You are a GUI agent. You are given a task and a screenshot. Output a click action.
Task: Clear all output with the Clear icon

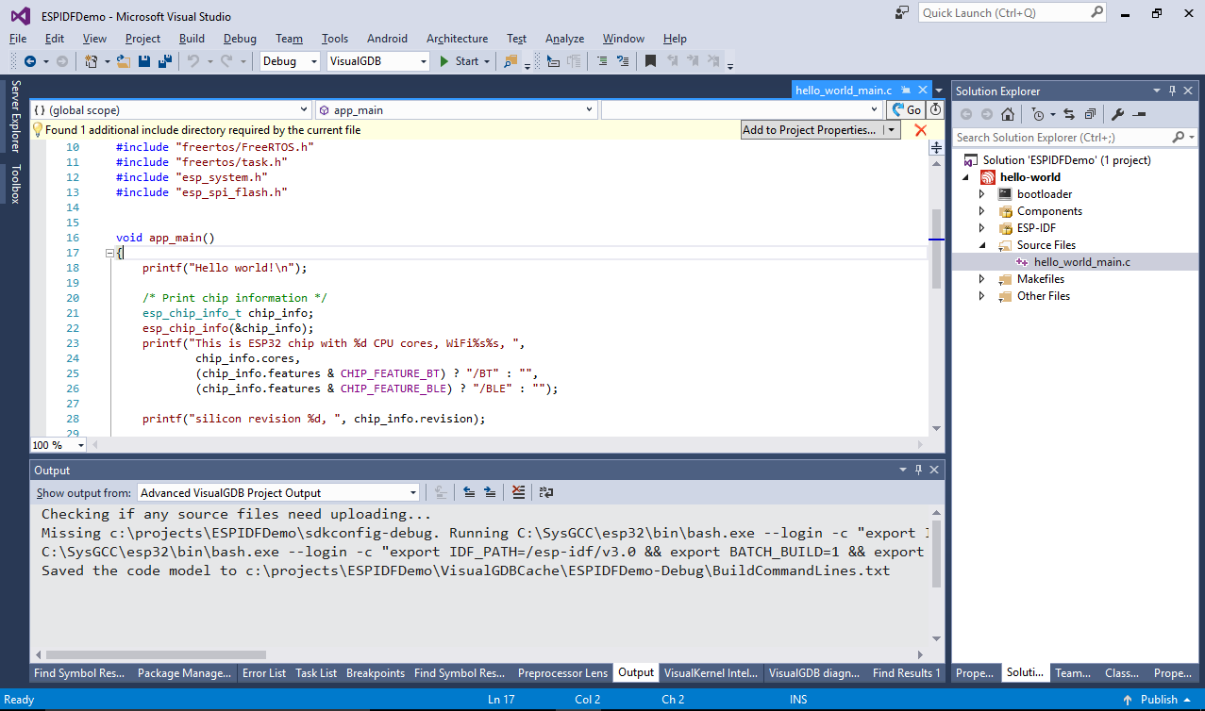[518, 491]
